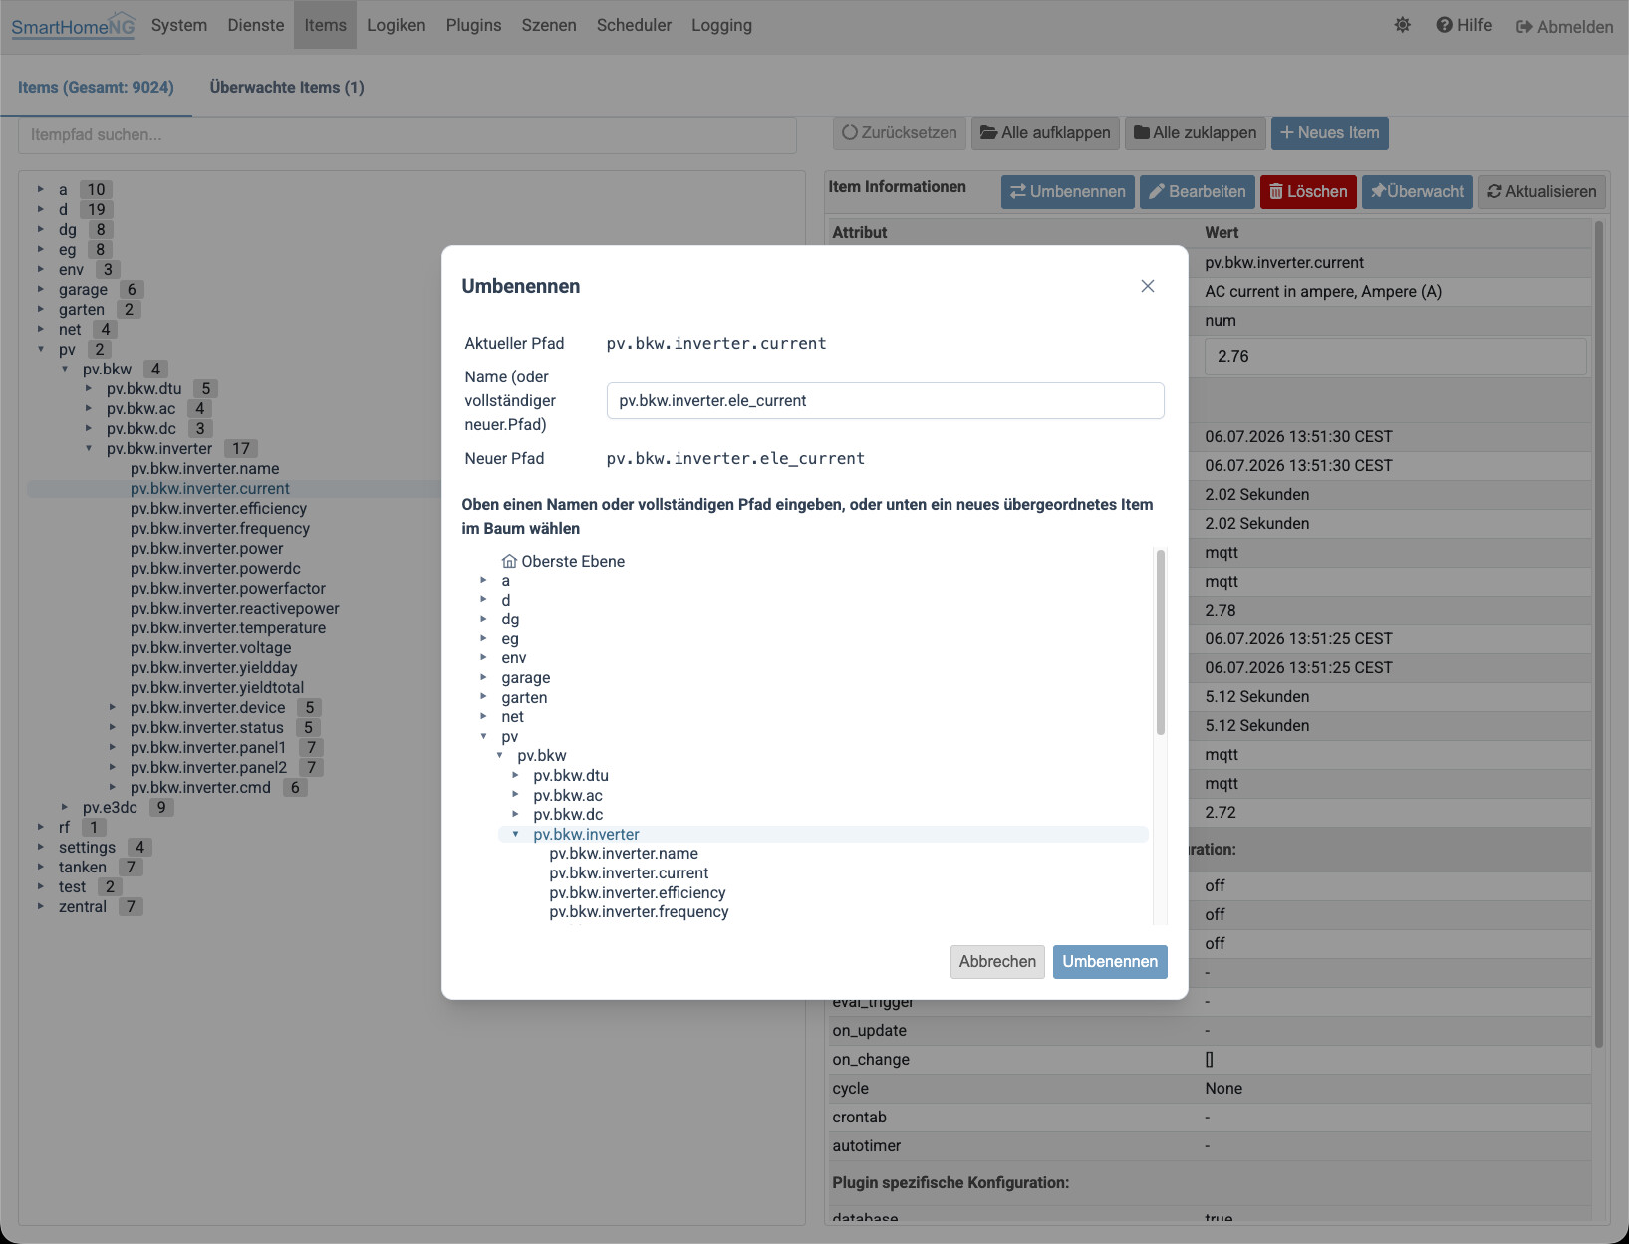Click the 'on_change' attribute label

point(871,1059)
